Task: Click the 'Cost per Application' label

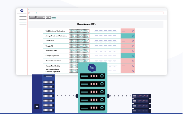Action: click(52, 56)
